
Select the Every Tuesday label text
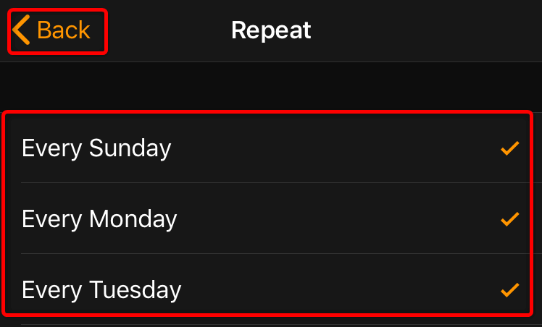(101, 290)
